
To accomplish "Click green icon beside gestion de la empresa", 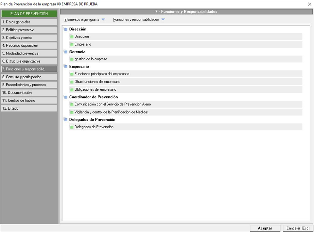I will (x=72, y=59).
